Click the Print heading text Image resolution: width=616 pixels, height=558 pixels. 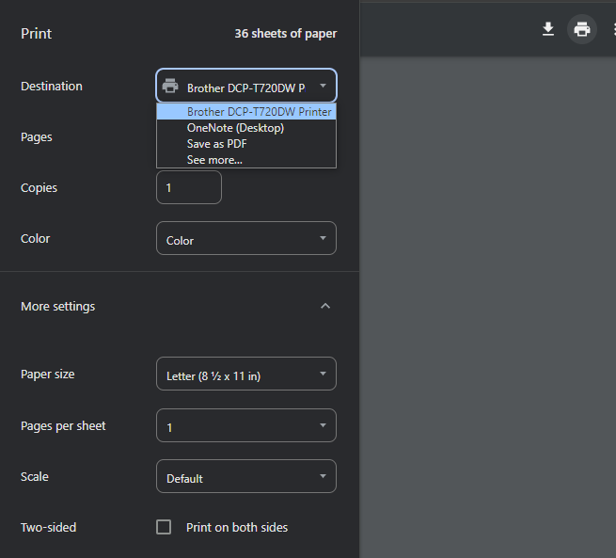pyautogui.click(x=36, y=33)
